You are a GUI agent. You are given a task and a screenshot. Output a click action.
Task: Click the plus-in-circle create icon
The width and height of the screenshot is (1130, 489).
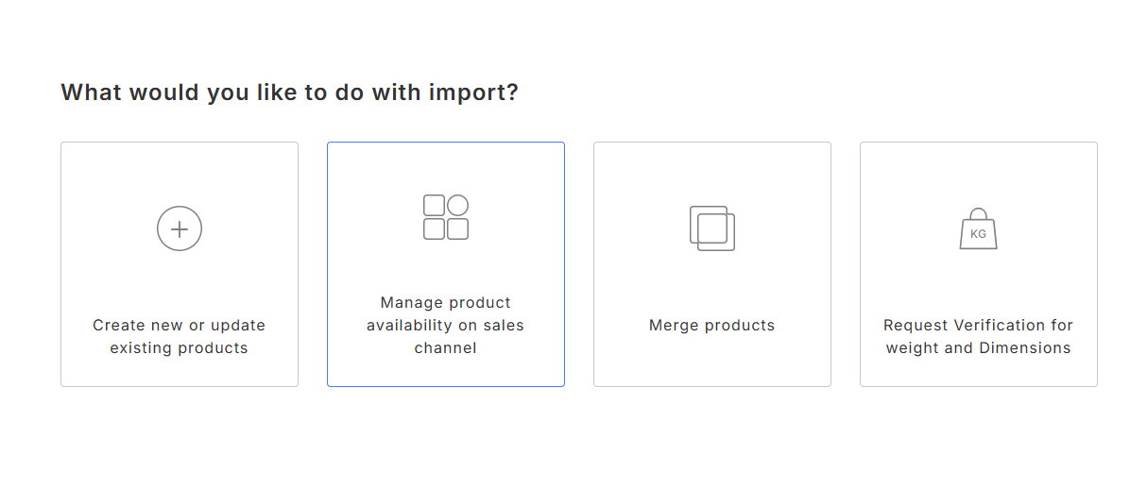click(x=180, y=229)
